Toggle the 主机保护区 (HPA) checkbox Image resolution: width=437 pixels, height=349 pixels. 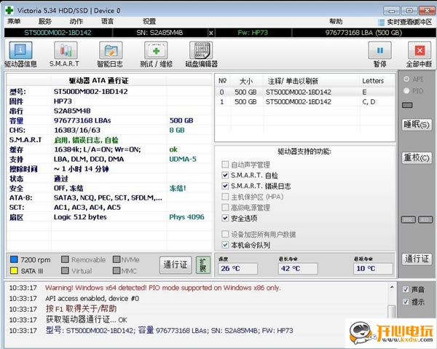[225, 197]
